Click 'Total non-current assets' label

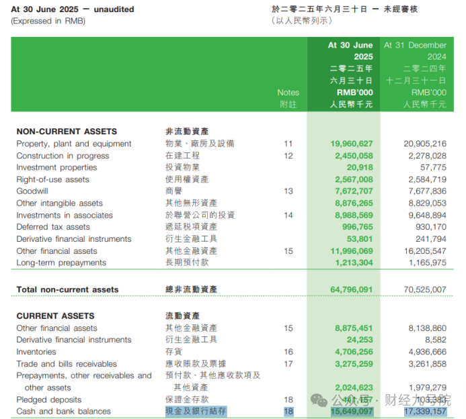67,289
